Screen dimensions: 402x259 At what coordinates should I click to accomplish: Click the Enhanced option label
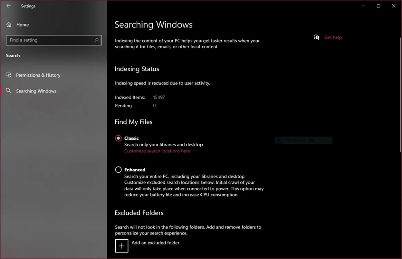coord(135,170)
